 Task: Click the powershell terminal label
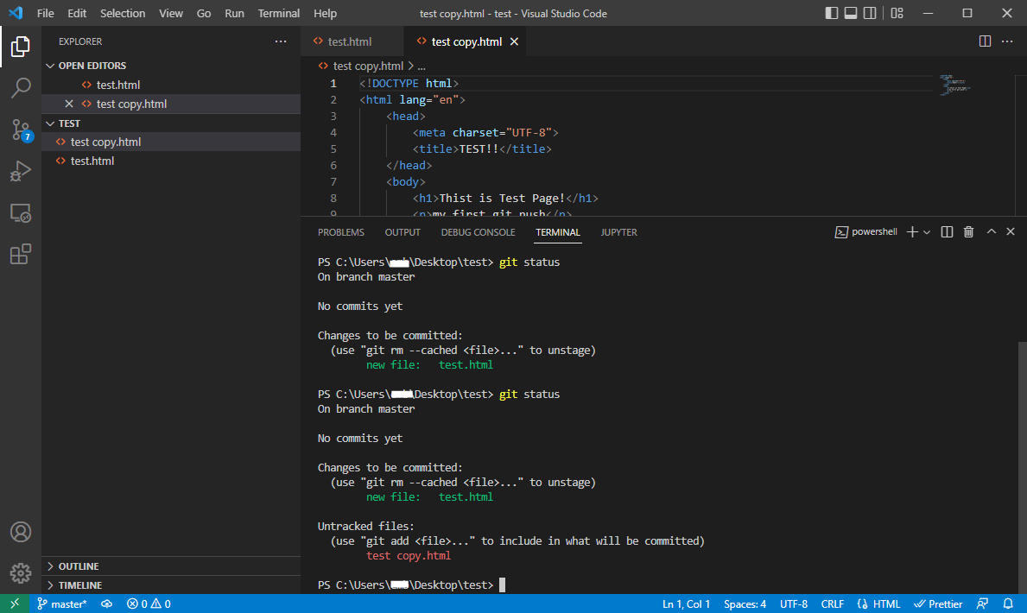[x=865, y=232]
